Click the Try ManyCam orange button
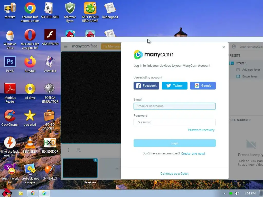This screenshot has height=197, width=263. click(111, 46)
